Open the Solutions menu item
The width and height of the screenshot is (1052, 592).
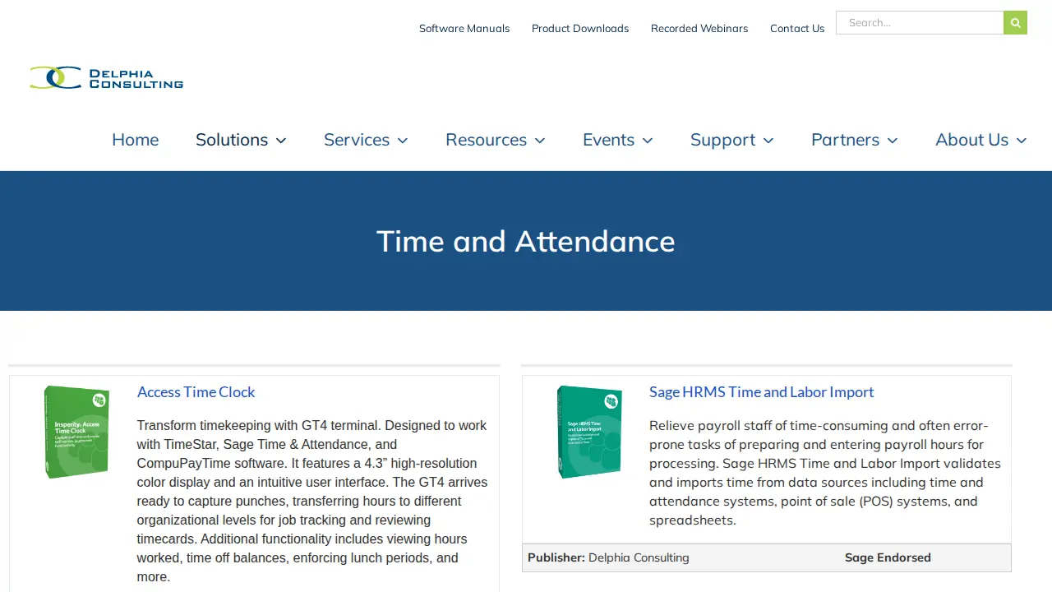coord(232,140)
